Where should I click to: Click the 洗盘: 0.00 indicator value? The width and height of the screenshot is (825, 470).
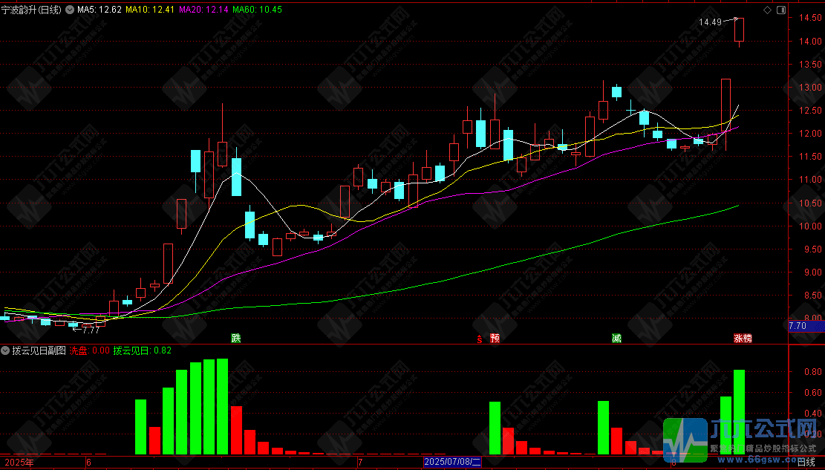pyautogui.click(x=90, y=350)
